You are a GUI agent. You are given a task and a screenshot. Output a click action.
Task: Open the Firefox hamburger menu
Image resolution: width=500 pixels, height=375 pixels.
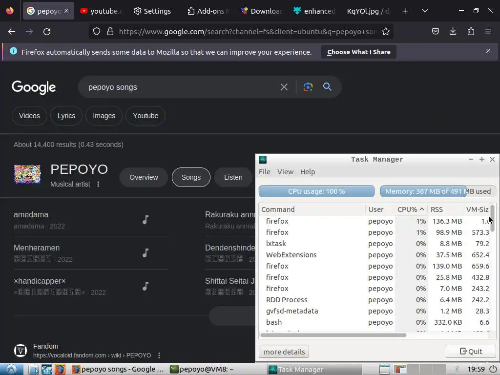[x=488, y=31]
